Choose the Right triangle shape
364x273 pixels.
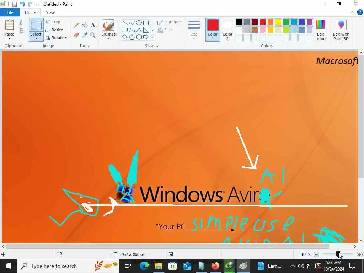coord(146,30)
